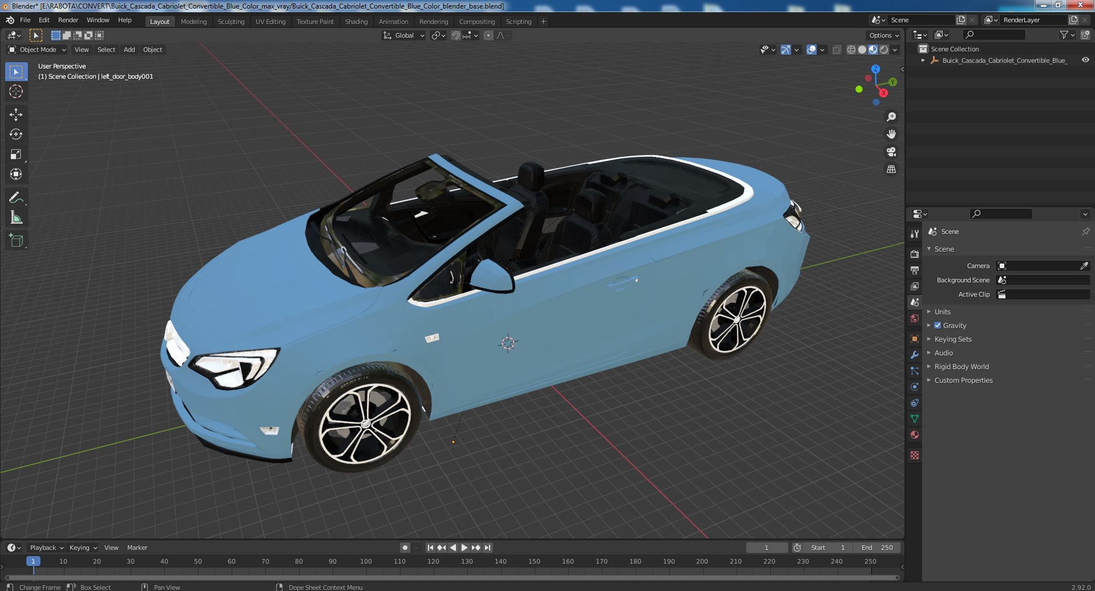
Task: Open the Material properties tab
Action: pyautogui.click(x=915, y=435)
